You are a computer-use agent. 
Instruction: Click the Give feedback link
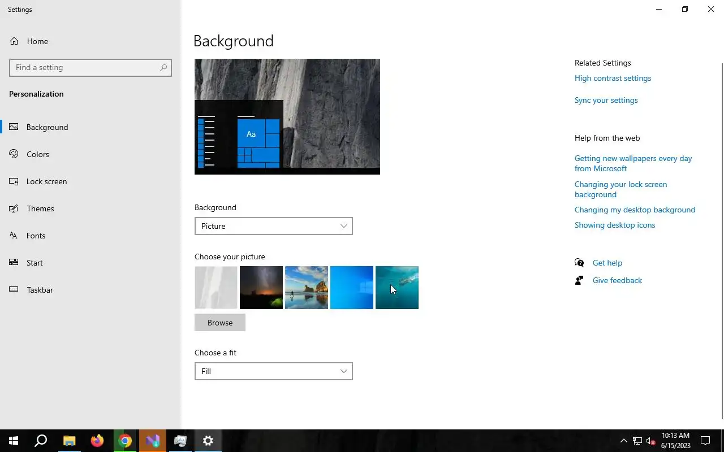click(x=617, y=280)
